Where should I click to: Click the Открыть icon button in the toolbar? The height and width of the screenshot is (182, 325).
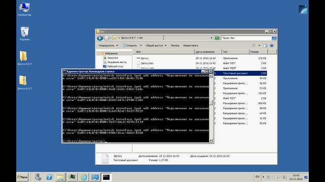[x=129, y=45]
